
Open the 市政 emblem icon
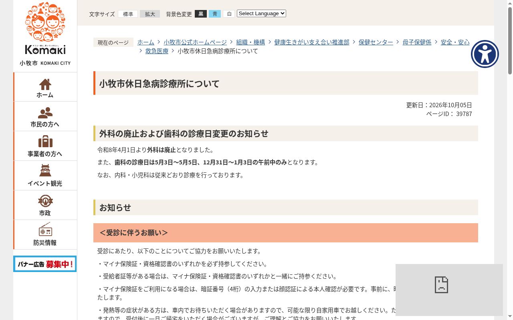coord(45,201)
